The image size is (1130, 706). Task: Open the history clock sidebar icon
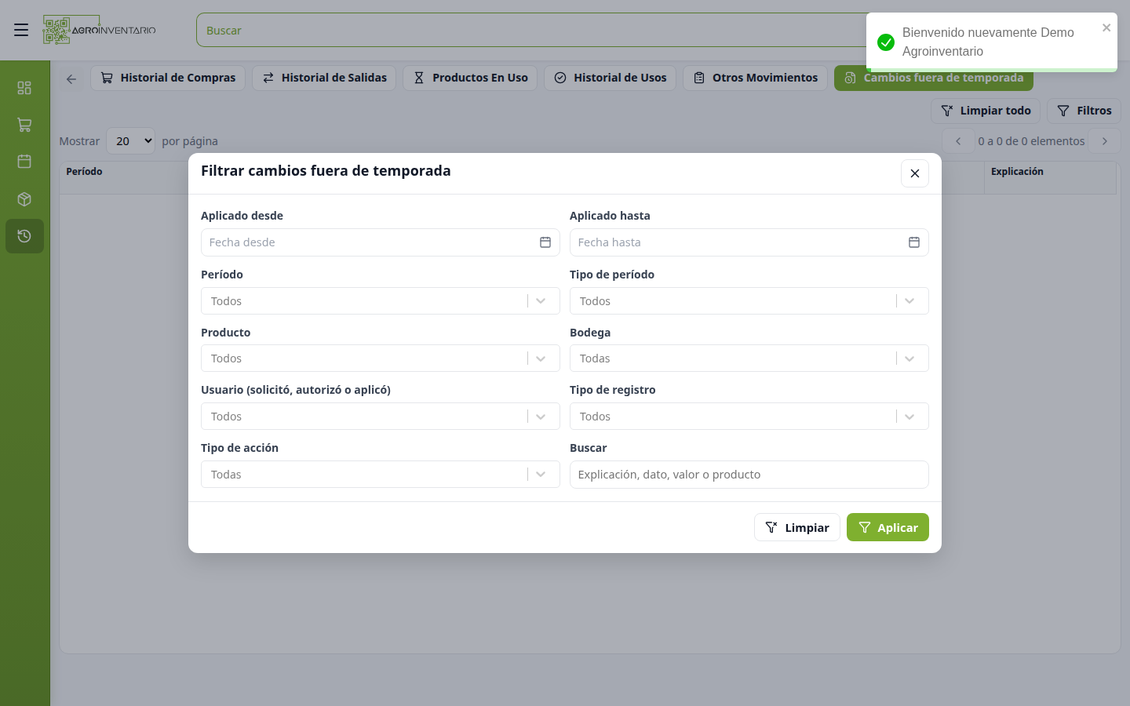tap(24, 236)
